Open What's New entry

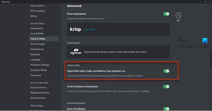point(37,106)
